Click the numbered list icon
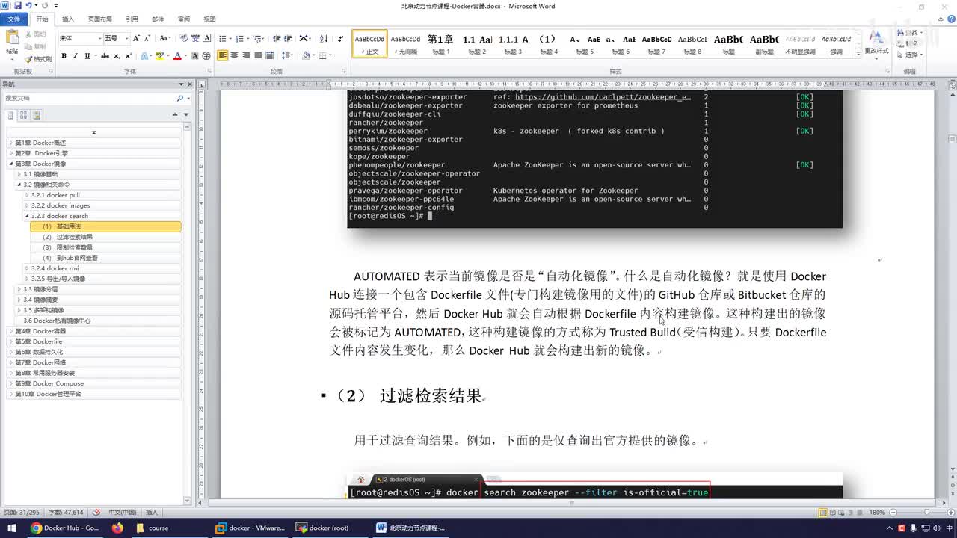957x538 pixels. tap(241, 38)
